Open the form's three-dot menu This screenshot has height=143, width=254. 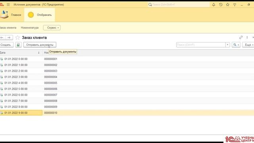[247, 37]
